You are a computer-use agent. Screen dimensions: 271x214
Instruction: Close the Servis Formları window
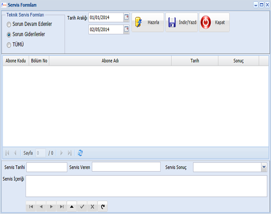(268, 5)
